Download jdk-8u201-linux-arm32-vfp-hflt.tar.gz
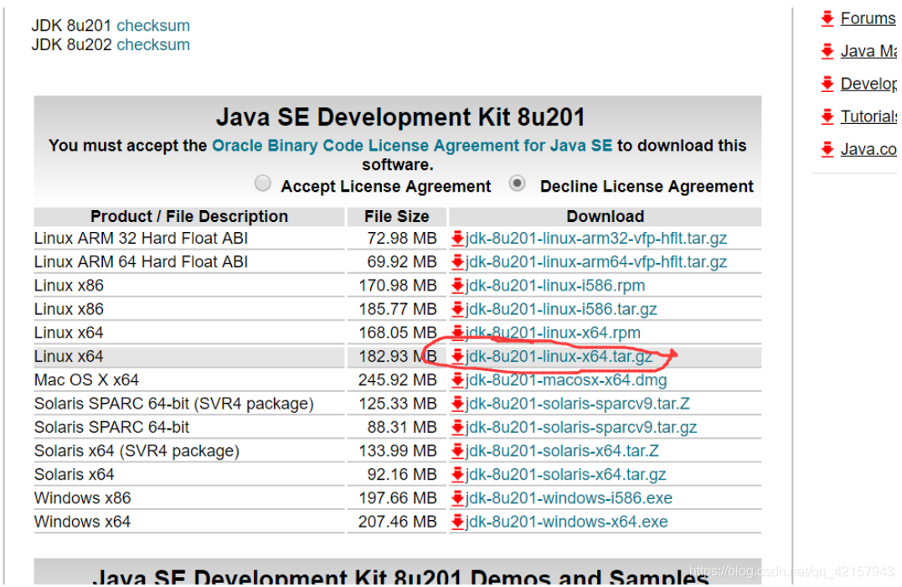The image size is (902, 587). click(596, 238)
